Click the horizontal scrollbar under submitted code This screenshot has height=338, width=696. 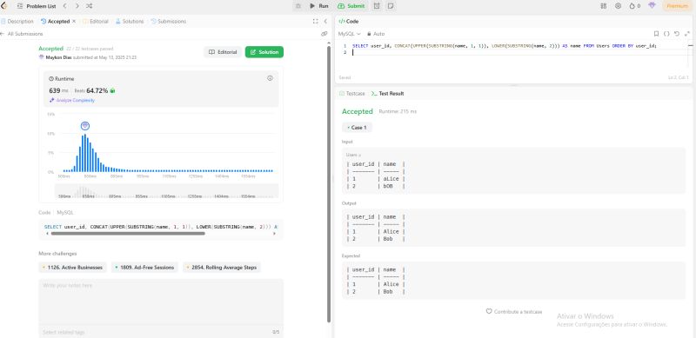[128, 234]
